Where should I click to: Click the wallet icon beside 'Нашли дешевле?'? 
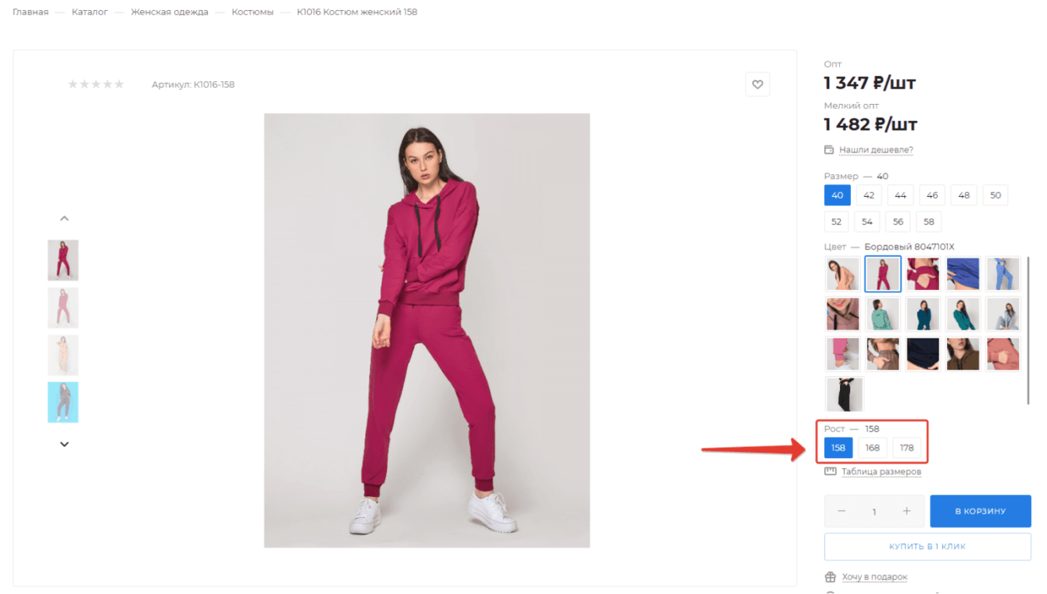point(829,150)
